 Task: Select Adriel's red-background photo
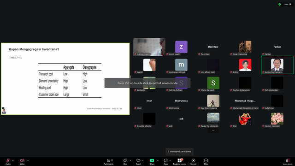click(245, 65)
